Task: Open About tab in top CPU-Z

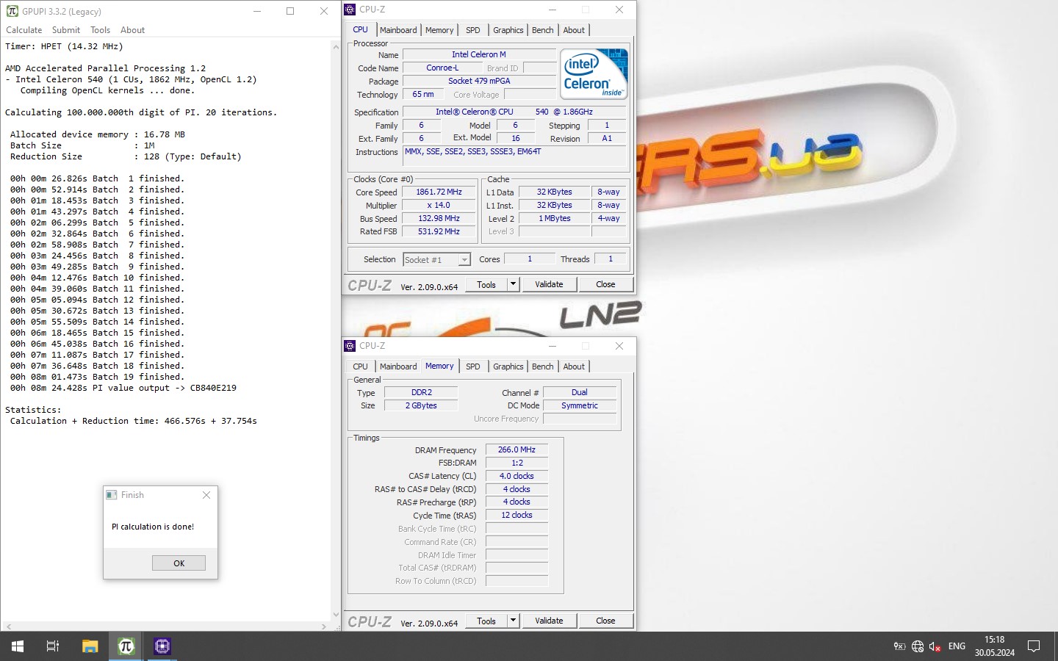Action: click(574, 30)
